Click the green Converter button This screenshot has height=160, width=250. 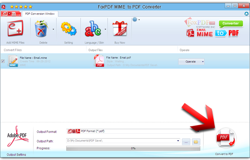click(x=231, y=24)
